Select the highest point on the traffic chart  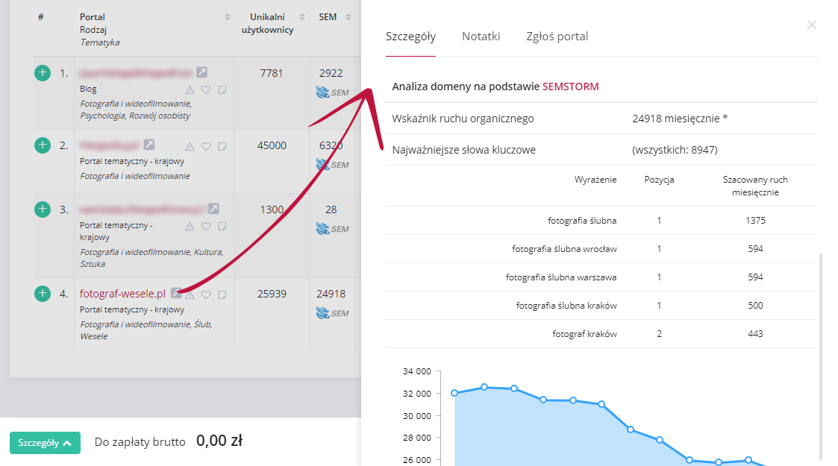tap(484, 387)
